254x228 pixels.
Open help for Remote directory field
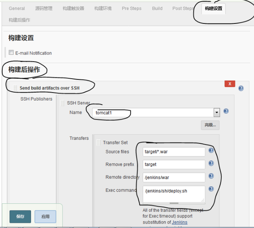pyautogui.click(x=211, y=176)
